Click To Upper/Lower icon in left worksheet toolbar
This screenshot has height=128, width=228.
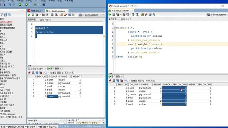click(73, 15)
